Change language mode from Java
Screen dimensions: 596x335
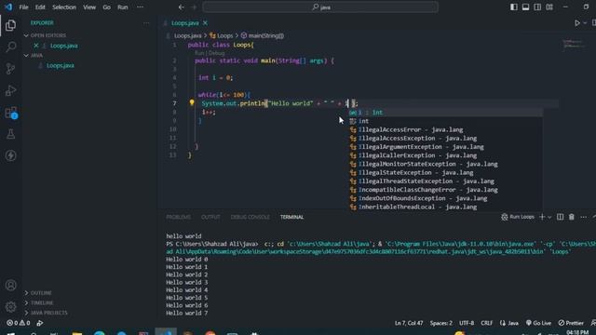(513, 323)
